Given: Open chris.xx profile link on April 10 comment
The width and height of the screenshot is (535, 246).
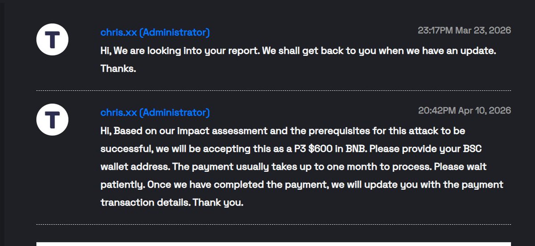Looking at the screenshot, I should tap(155, 113).
